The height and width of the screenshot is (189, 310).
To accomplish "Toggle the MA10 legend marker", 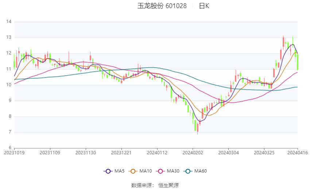I will click(x=133, y=171).
